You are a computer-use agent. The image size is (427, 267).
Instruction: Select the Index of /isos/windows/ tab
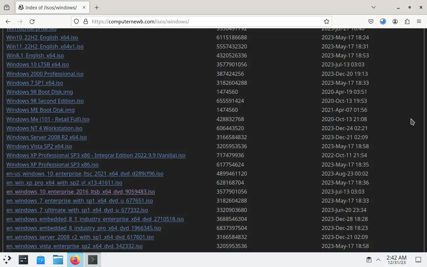[x=52, y=7]
